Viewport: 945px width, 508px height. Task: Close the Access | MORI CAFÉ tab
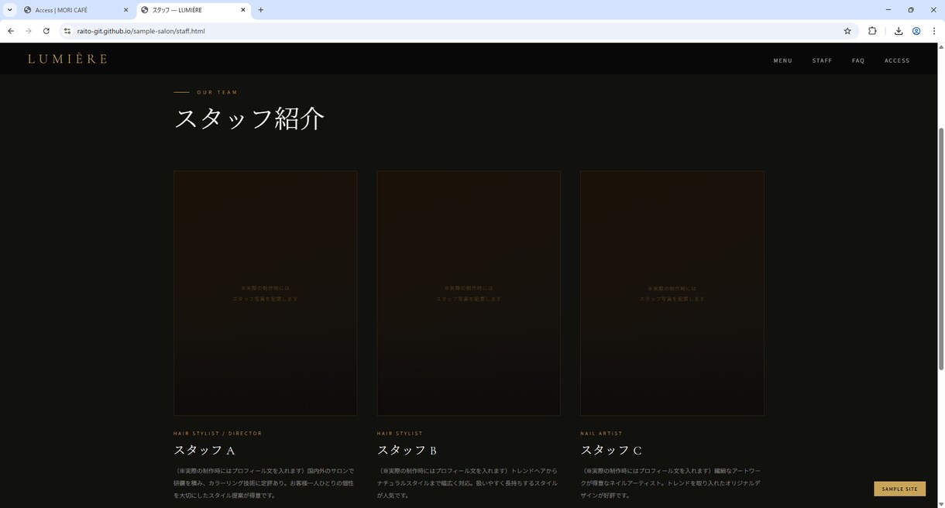(125, 10)
